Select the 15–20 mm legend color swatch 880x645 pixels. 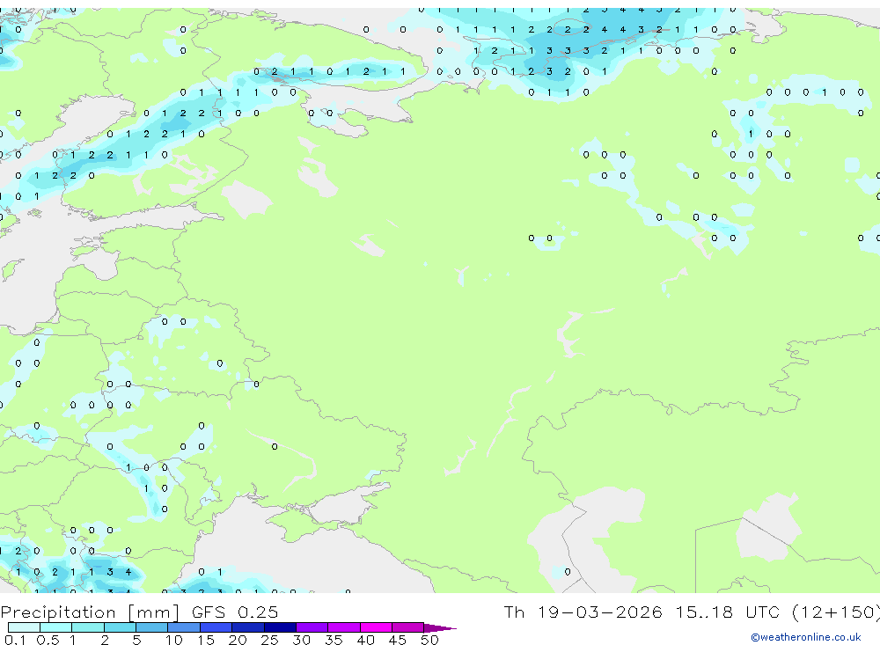pyautogui.click(x=216, y=627)
